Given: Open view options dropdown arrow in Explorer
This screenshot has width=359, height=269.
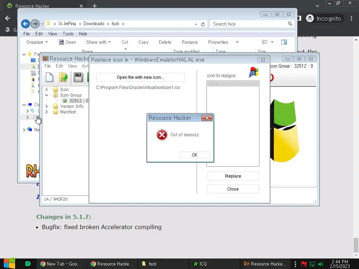Looking at the screenshot, I should [x=272, y=42].
